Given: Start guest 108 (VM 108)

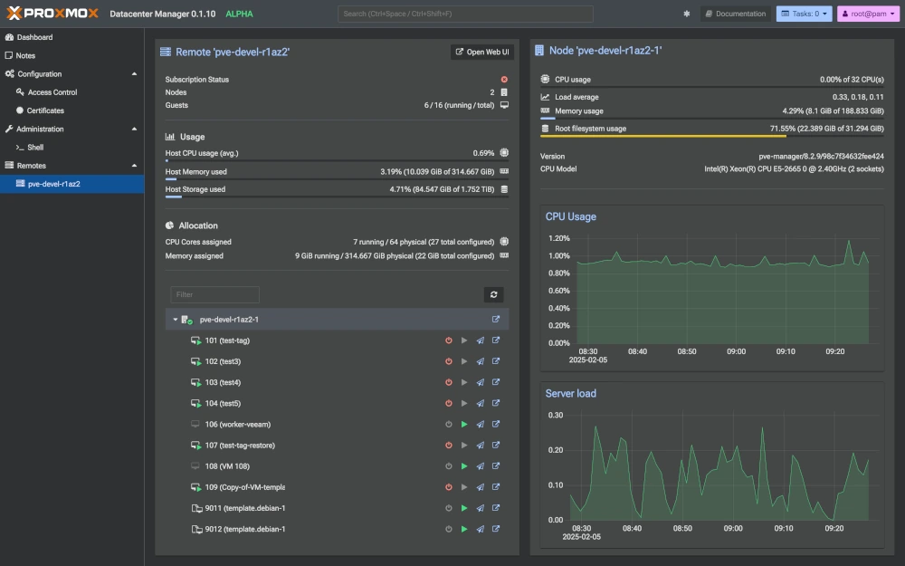Looking at the screenshot, I should coord(464,466).
